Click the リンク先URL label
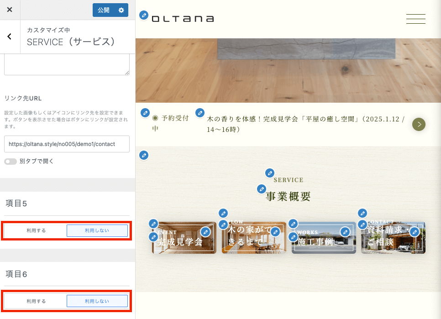The height and width of the screenshot is (319, 441). point(23,99)
